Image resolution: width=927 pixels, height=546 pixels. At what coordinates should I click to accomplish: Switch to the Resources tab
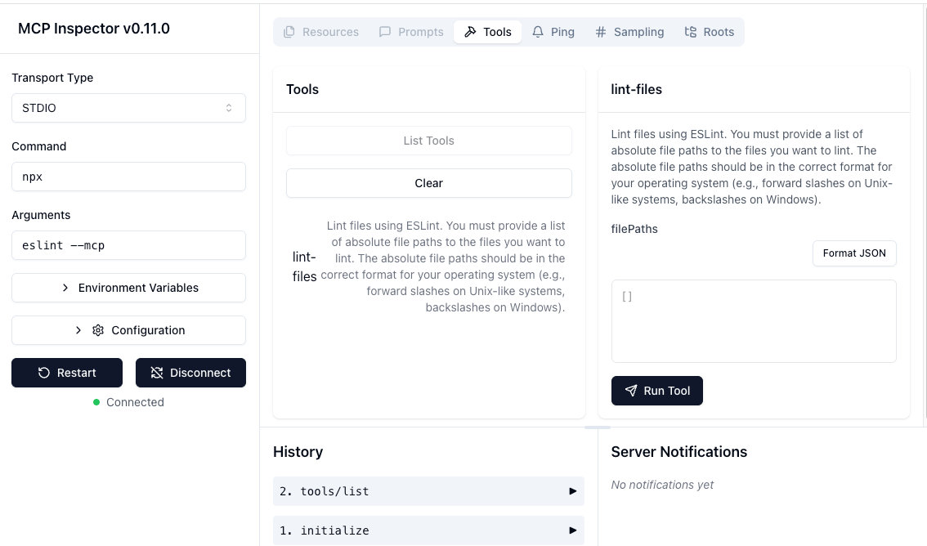tap(321, 32)
